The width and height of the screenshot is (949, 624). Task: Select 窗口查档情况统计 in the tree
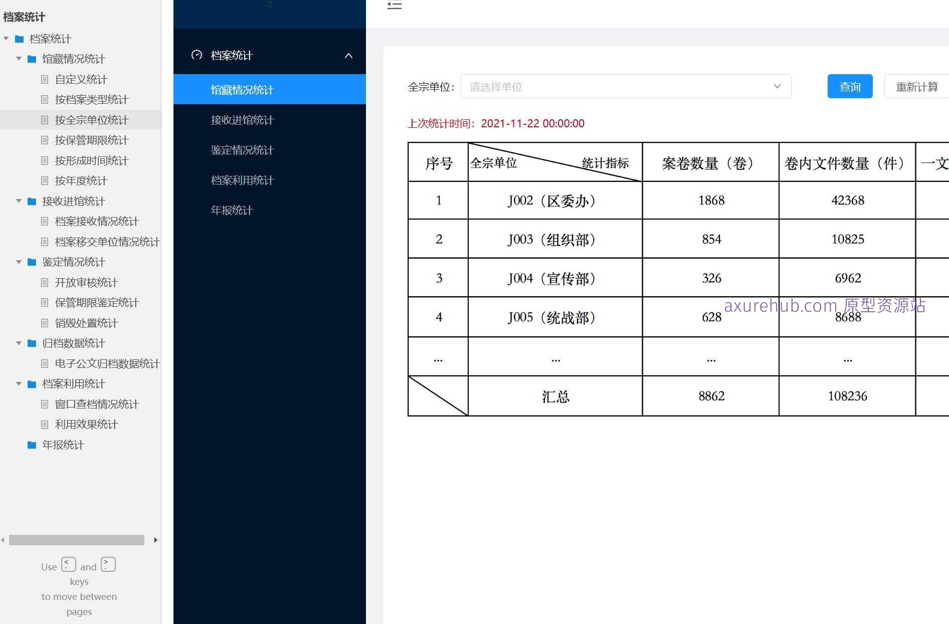97,404
